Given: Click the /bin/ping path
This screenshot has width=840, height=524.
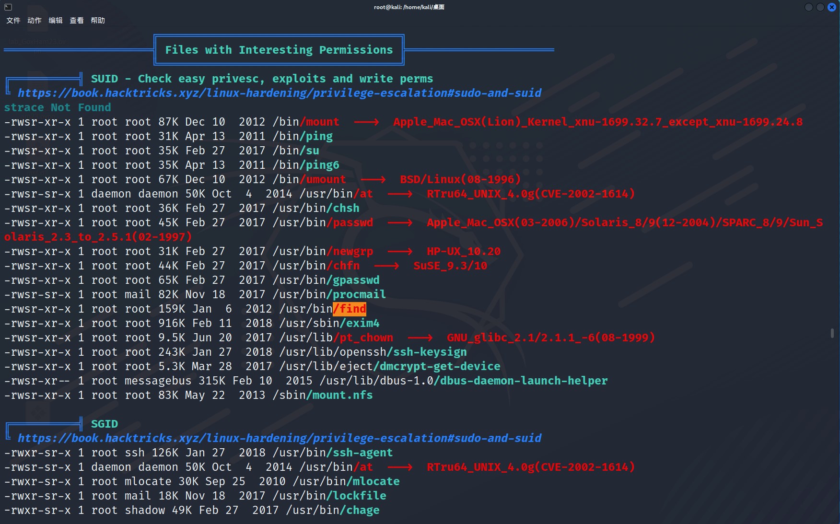Looking at the screenshot, I should click(303, 136).
